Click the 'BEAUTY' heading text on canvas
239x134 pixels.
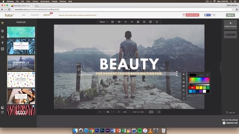[129, 64]
